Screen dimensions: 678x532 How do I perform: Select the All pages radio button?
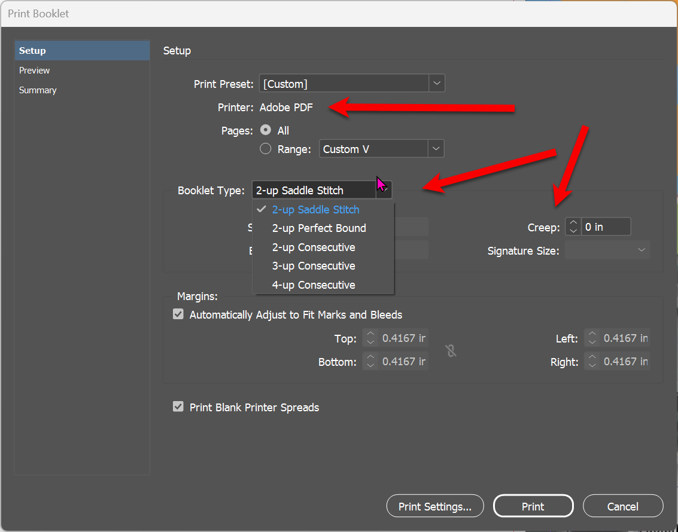point(264,130)
